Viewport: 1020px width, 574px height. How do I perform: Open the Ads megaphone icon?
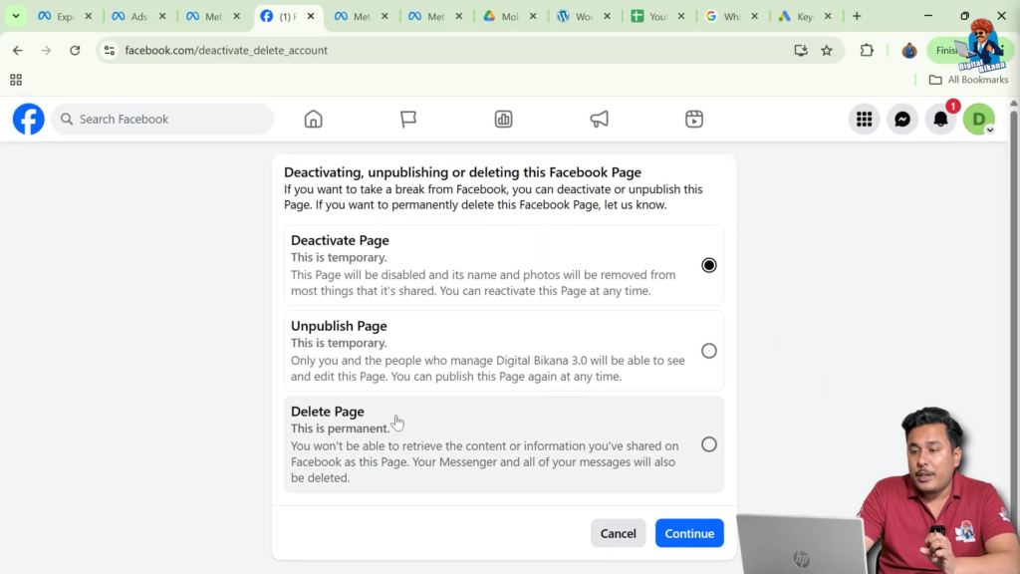(599, 119)
